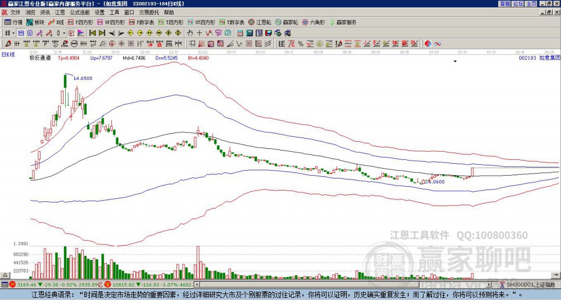
Task: Switch to K线 chart view
Action: [x=56, y=22]
